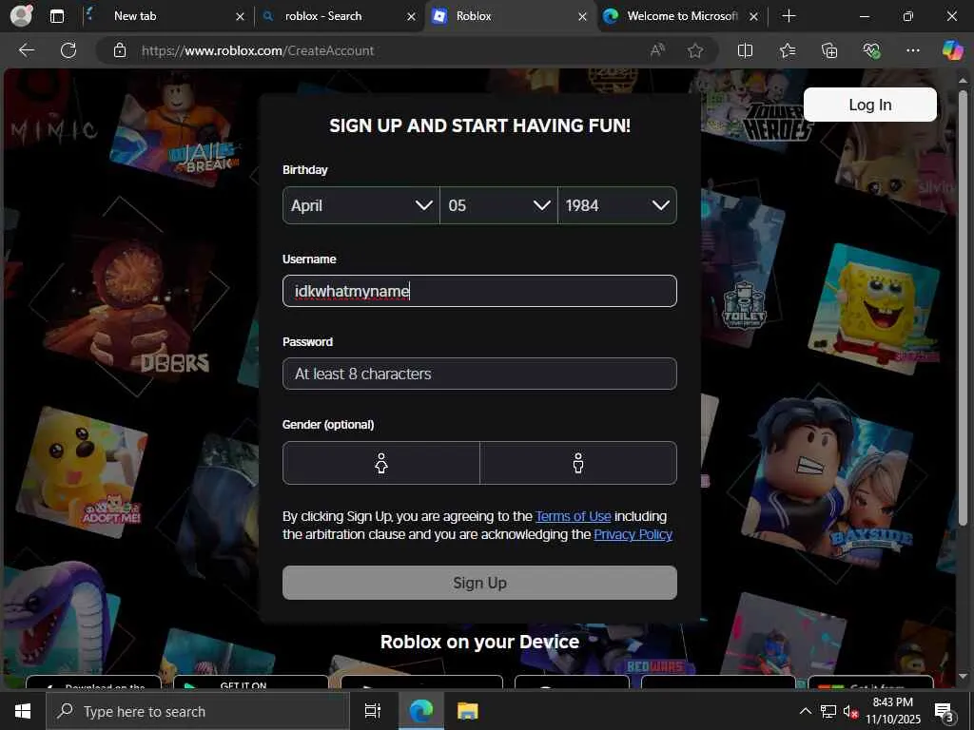Click the SpongeBob game thumbnail
Image resolution: width=974 pixels, height=730 pixels.
click(x=875, y=309)
